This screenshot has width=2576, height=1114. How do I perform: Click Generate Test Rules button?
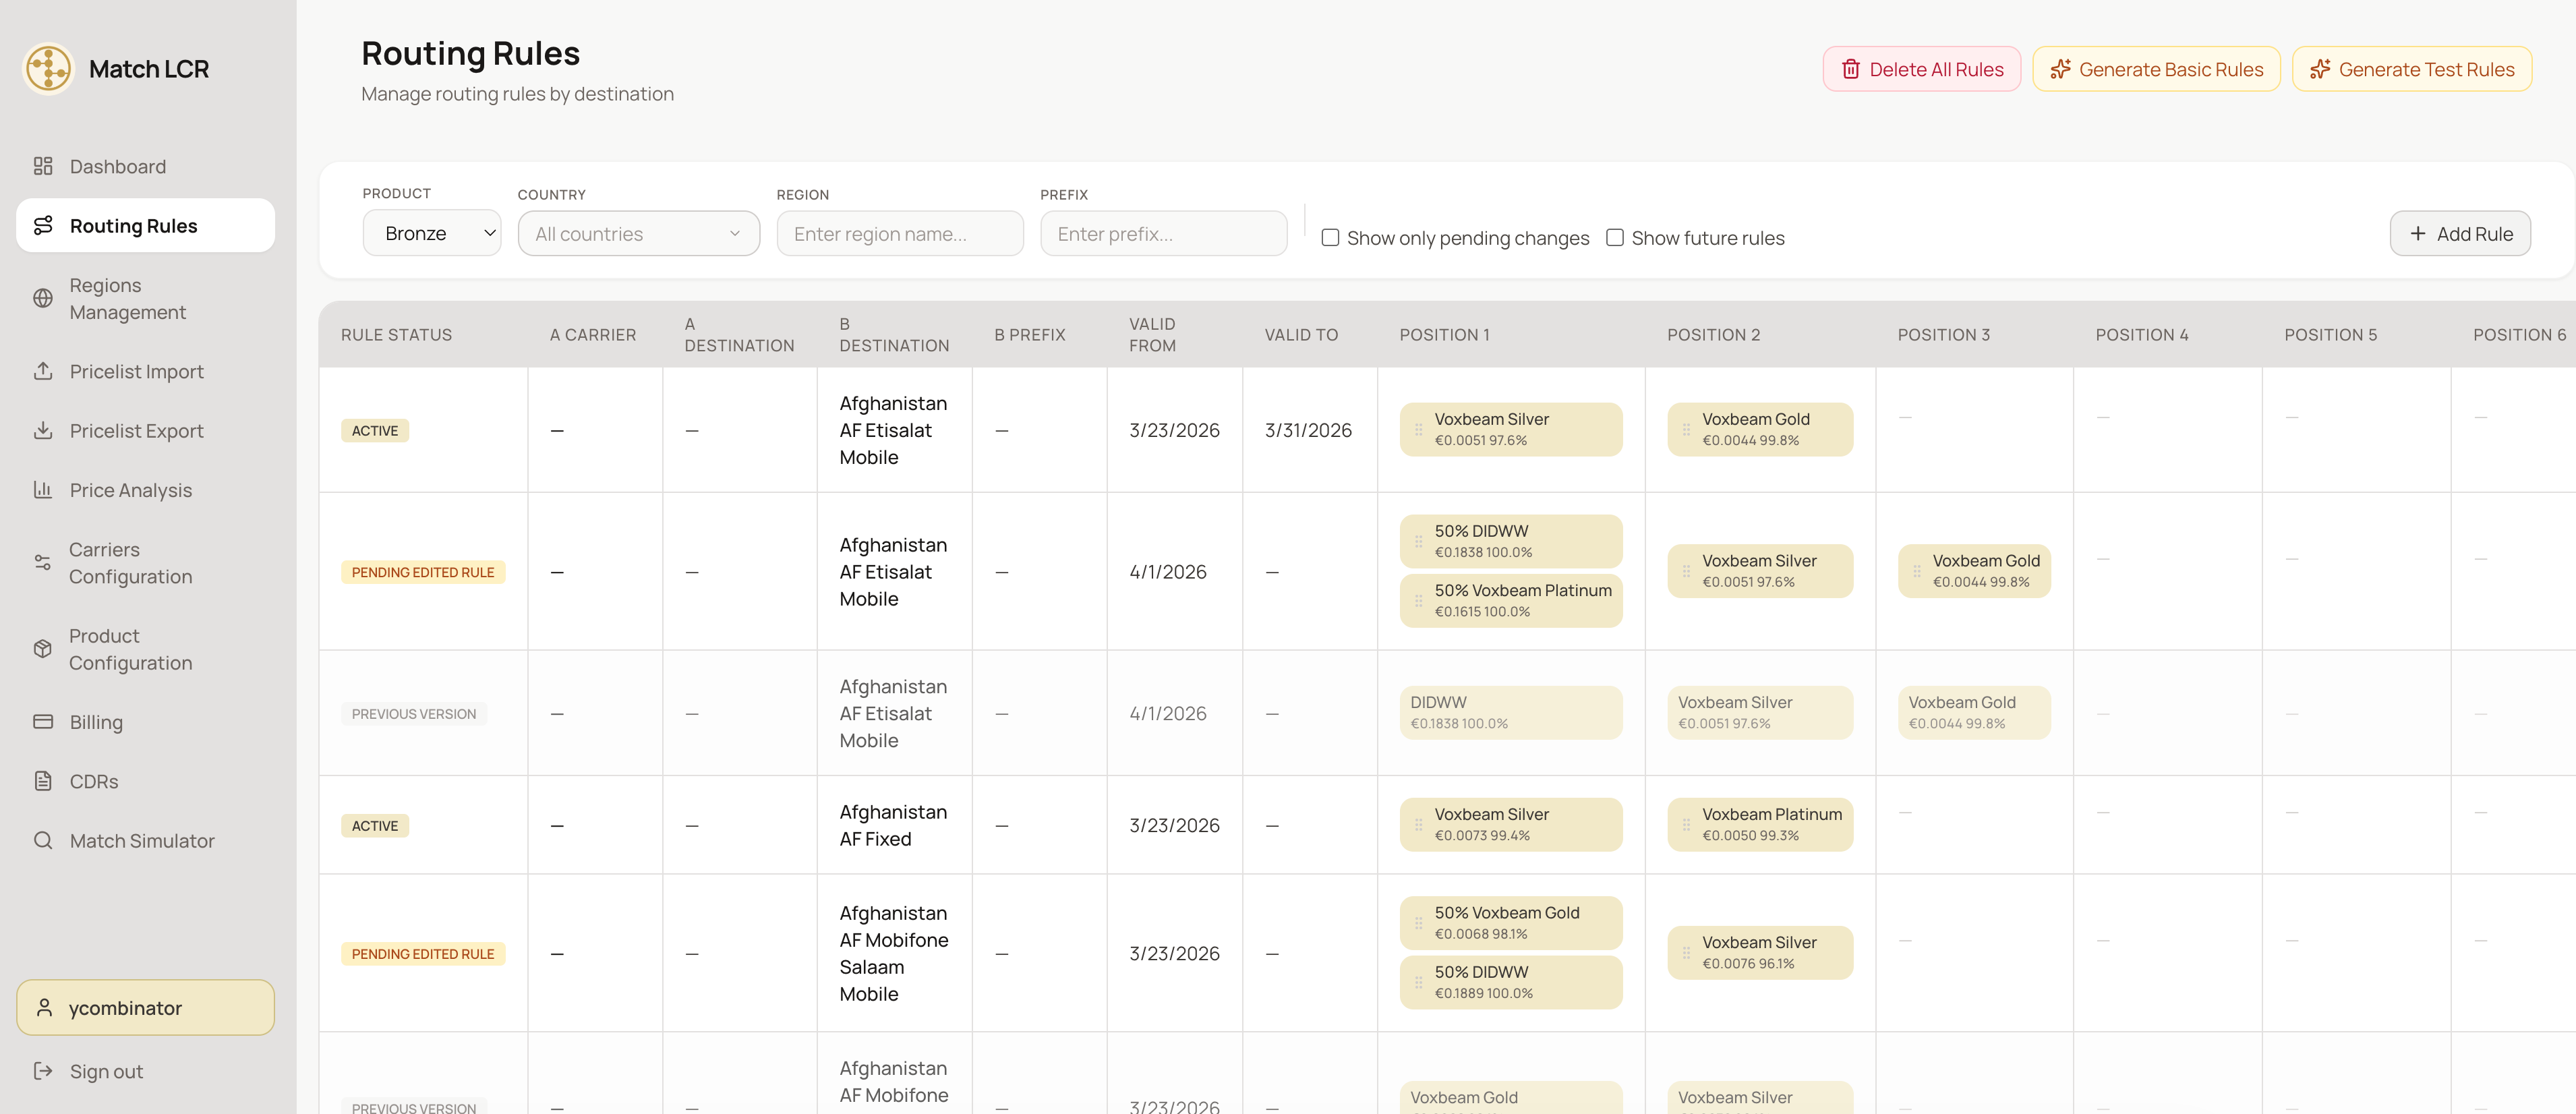pyautogui.click(x=2412, y=69)
